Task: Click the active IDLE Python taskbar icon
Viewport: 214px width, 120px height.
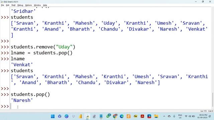Action: tap(87, 116)
